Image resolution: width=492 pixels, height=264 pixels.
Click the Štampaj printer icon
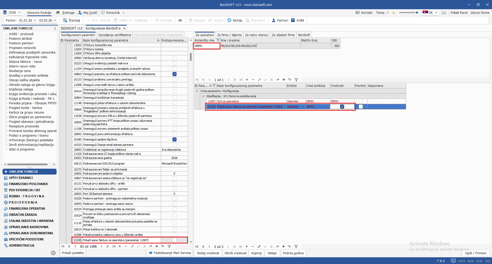pos(65,20)
